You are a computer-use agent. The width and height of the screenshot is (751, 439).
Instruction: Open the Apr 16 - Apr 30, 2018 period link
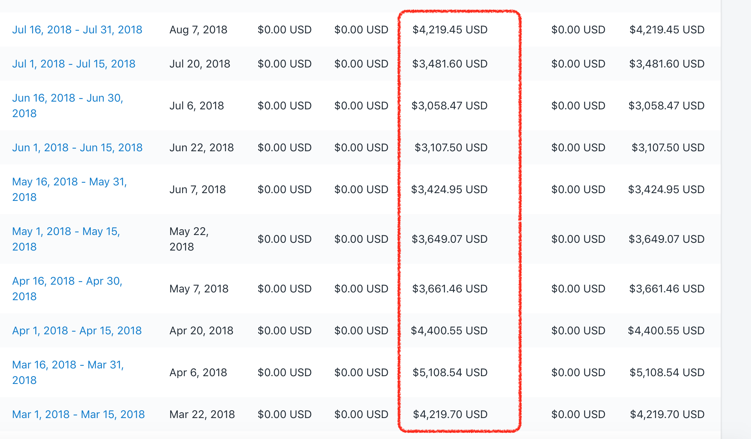pos(67,289)
